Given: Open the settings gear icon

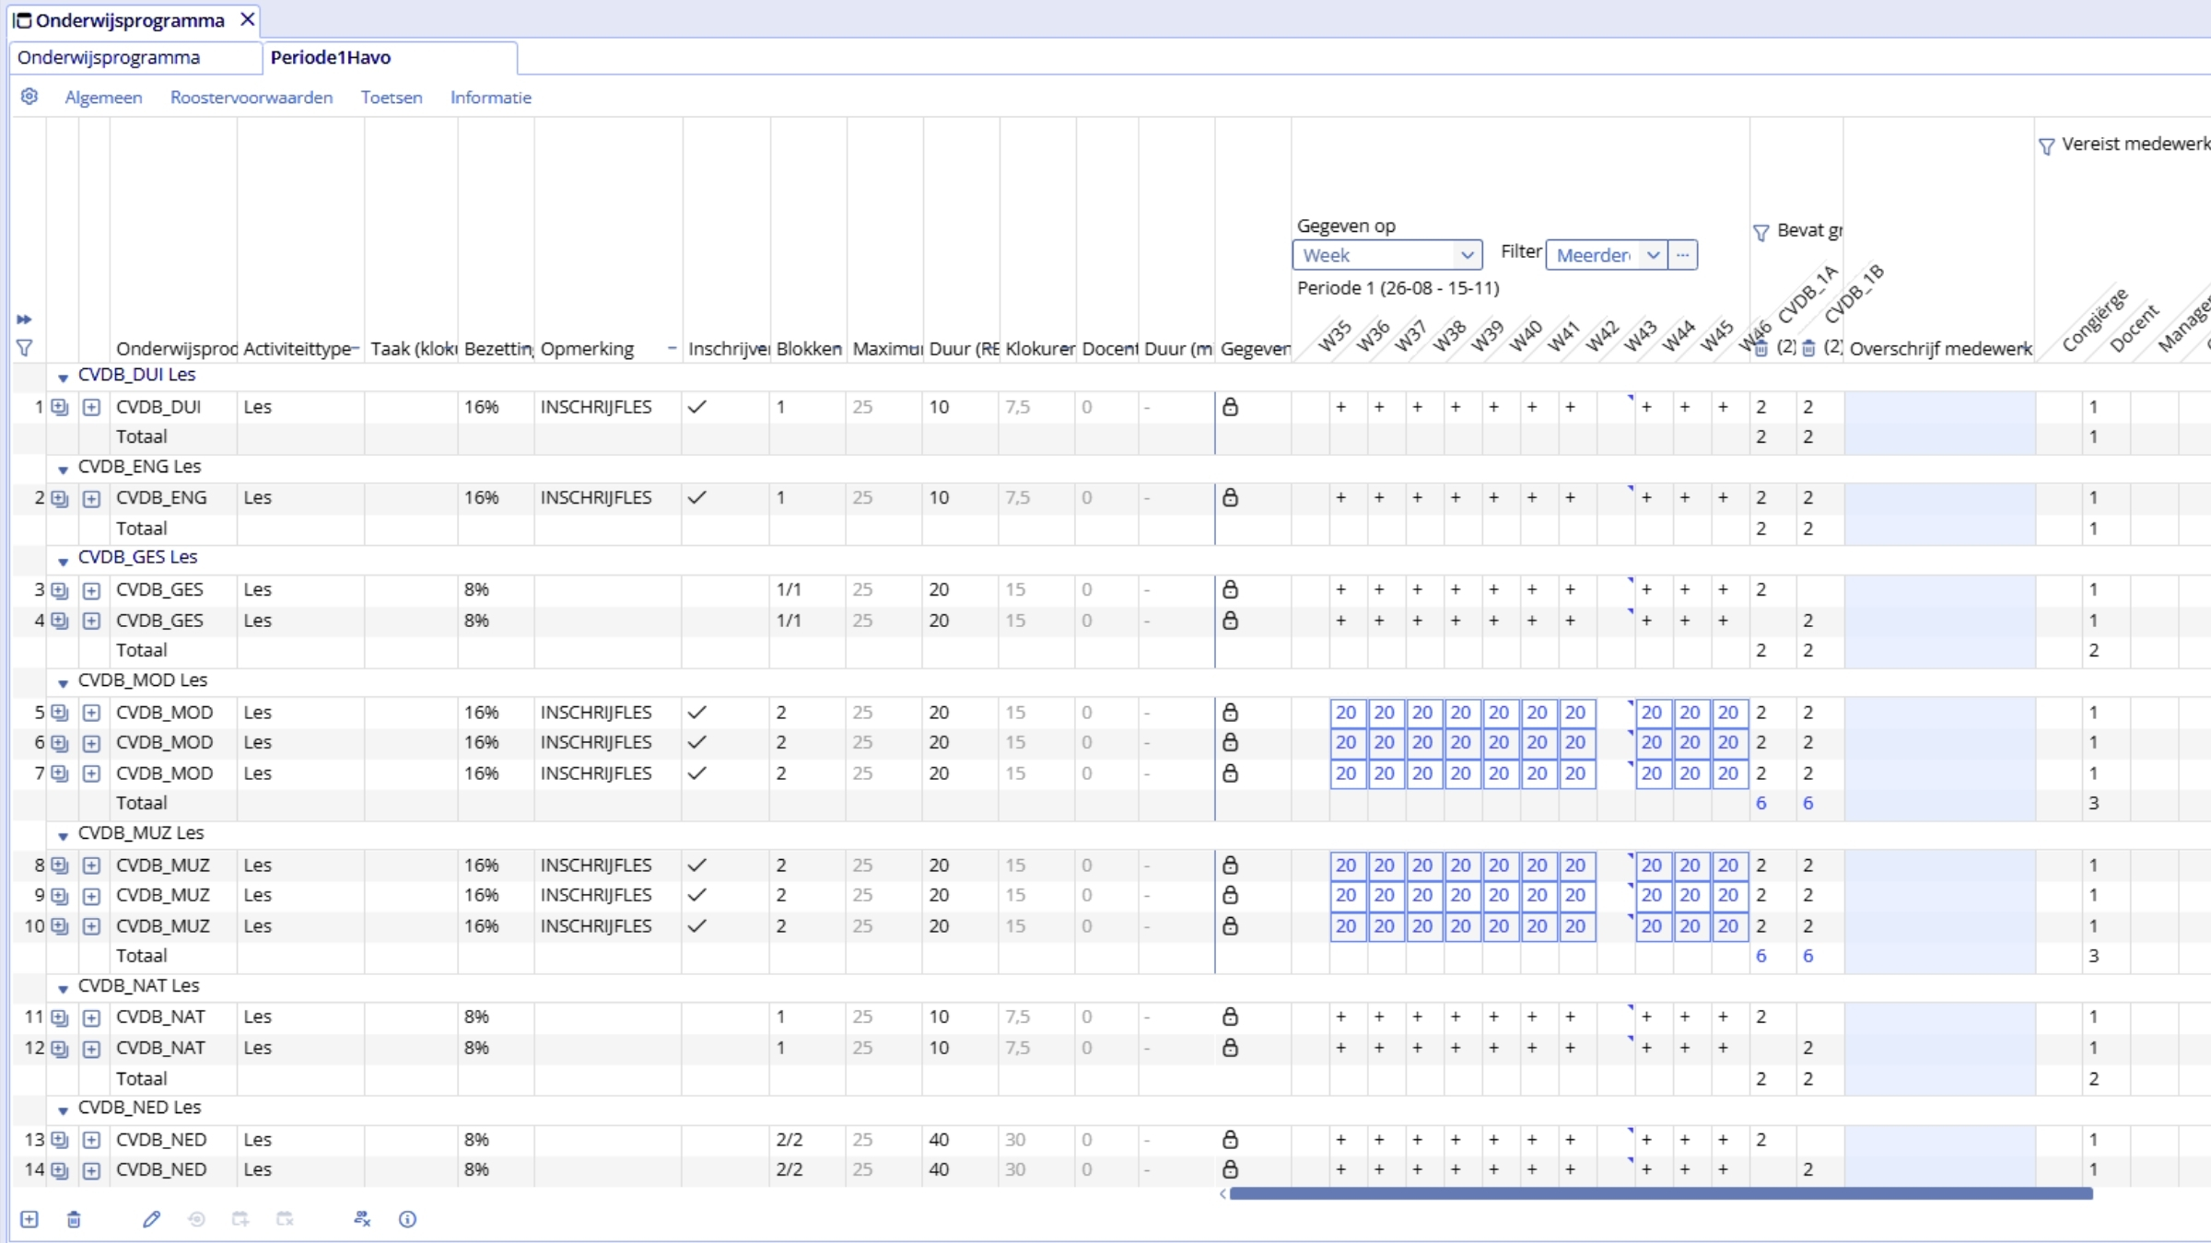Looking at the screenshot, I should 29,97.
